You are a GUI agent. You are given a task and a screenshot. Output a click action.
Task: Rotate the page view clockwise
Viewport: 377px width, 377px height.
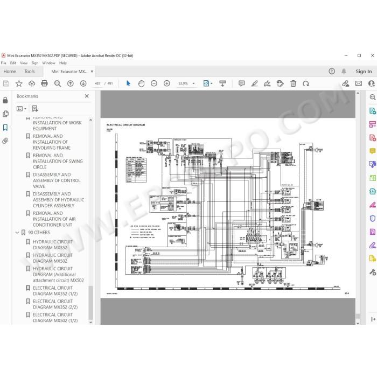pos(306,83)
